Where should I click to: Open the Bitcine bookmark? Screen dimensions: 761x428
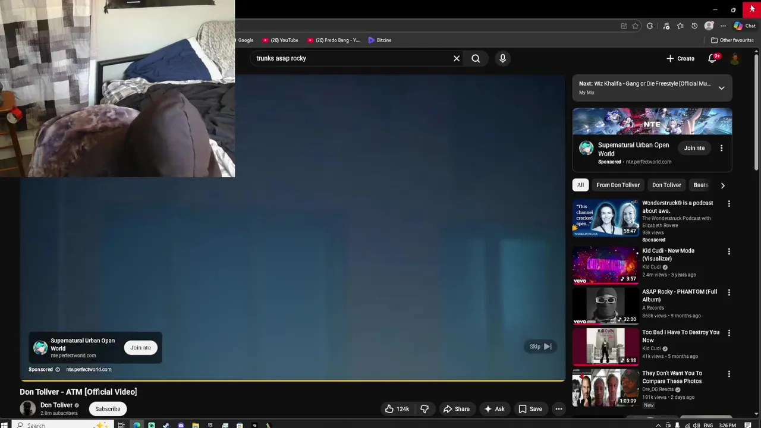coord(379,40)
